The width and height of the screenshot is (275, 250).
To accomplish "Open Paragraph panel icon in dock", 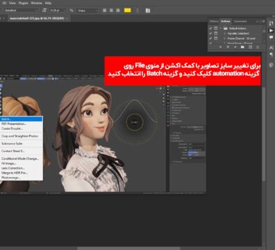I will (271, 55).
